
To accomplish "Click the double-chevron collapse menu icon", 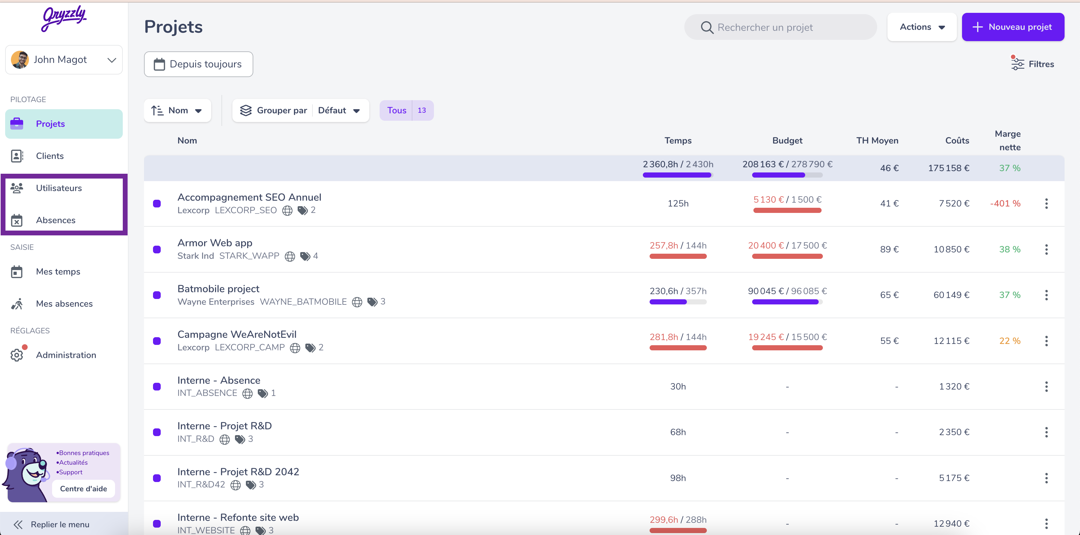I will tap(18, 524).
